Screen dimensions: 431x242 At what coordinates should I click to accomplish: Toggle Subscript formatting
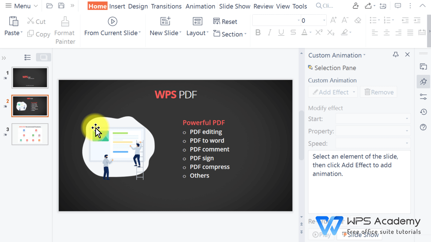coord(331,33)
